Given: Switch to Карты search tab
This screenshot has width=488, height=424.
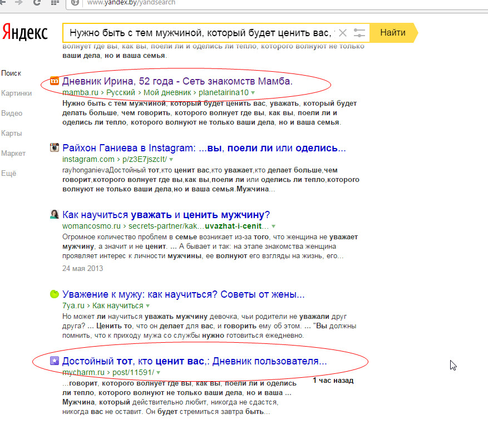Looking at the screenshot, I should tap(12, 133).
